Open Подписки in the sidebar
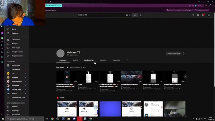This screenshot has width=215, height=121. 15,33
